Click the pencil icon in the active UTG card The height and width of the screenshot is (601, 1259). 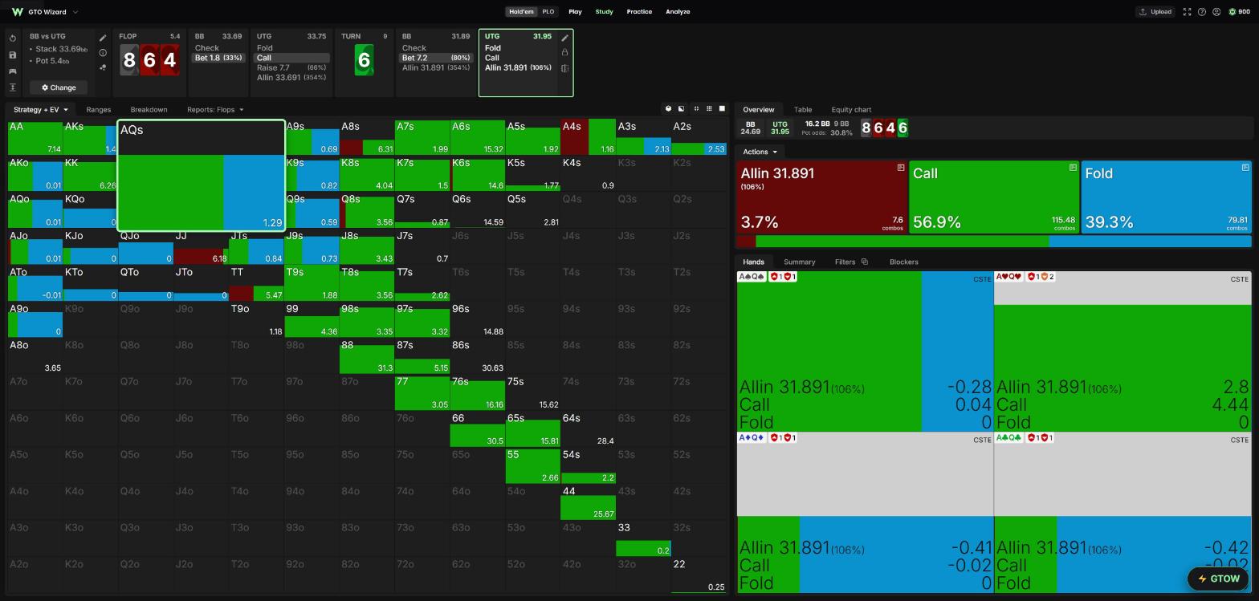564,38
